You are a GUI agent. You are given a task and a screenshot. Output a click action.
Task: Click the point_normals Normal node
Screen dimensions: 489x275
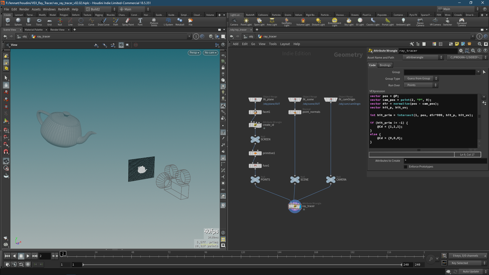pos(295,112)
